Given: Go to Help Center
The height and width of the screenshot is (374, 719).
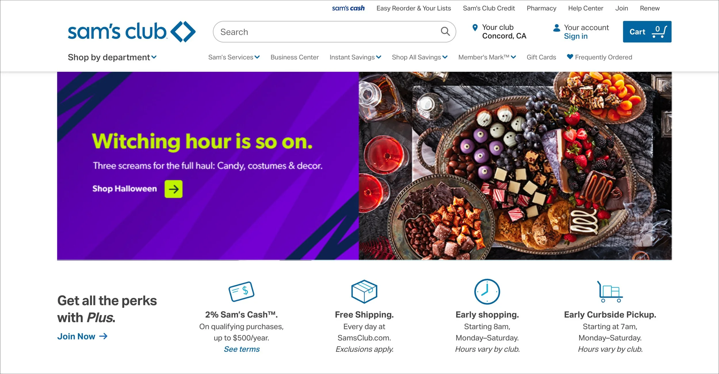Looking at the screenshot, I should [x=586, y=8].
